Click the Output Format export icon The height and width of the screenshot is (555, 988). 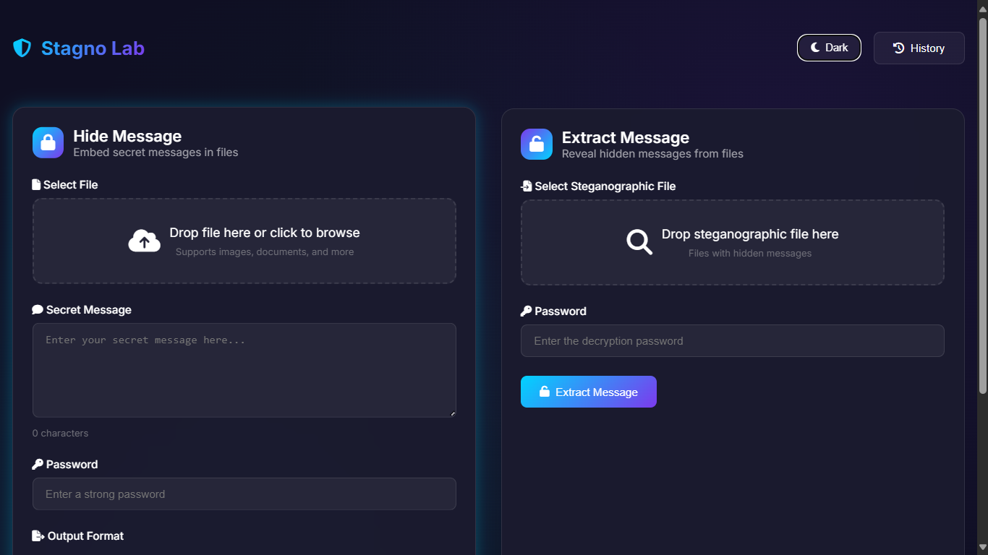38,536
